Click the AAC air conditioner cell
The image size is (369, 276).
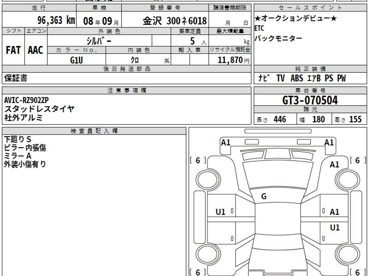(36, 50)
